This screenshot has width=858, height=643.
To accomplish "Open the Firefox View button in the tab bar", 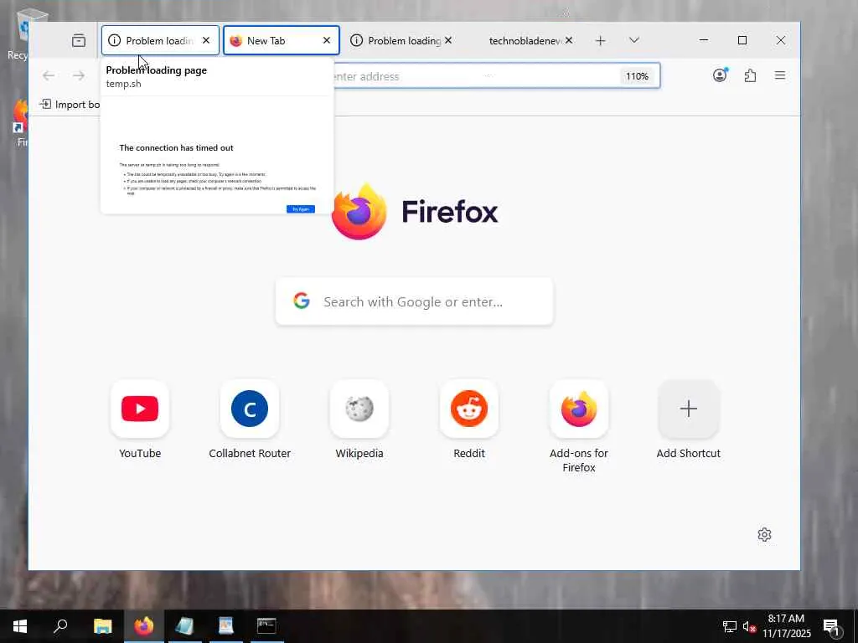I will tap(78, 40).
